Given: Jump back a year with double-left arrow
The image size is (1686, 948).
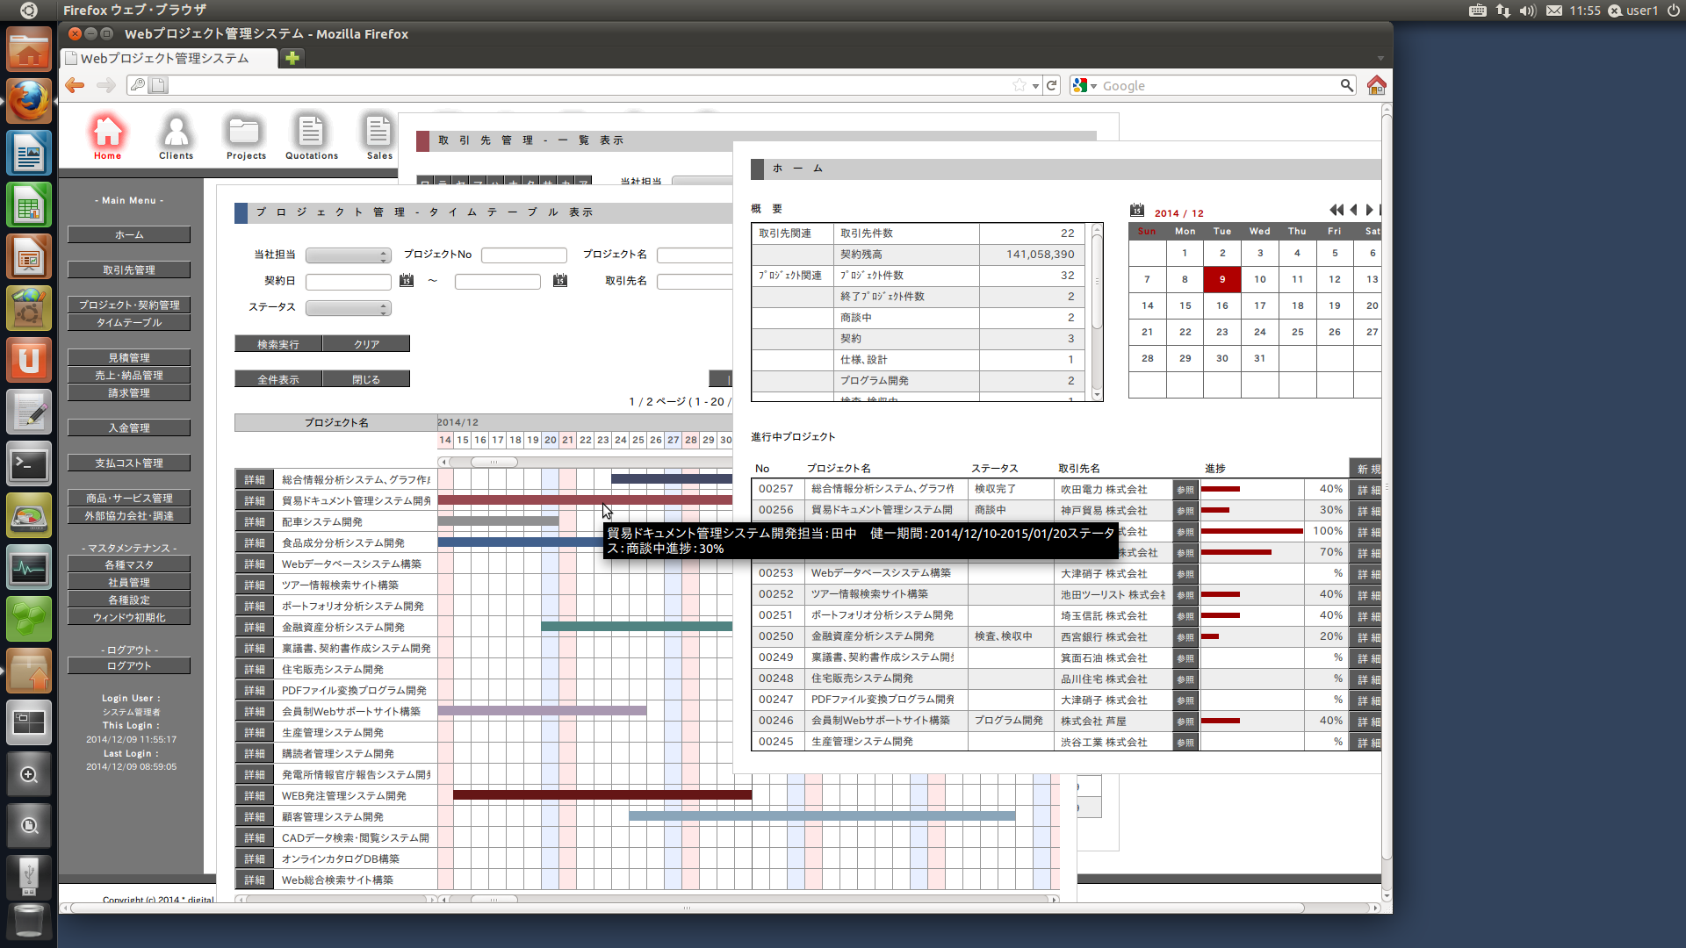Looking at the screenshot, I should [1336, 210].
